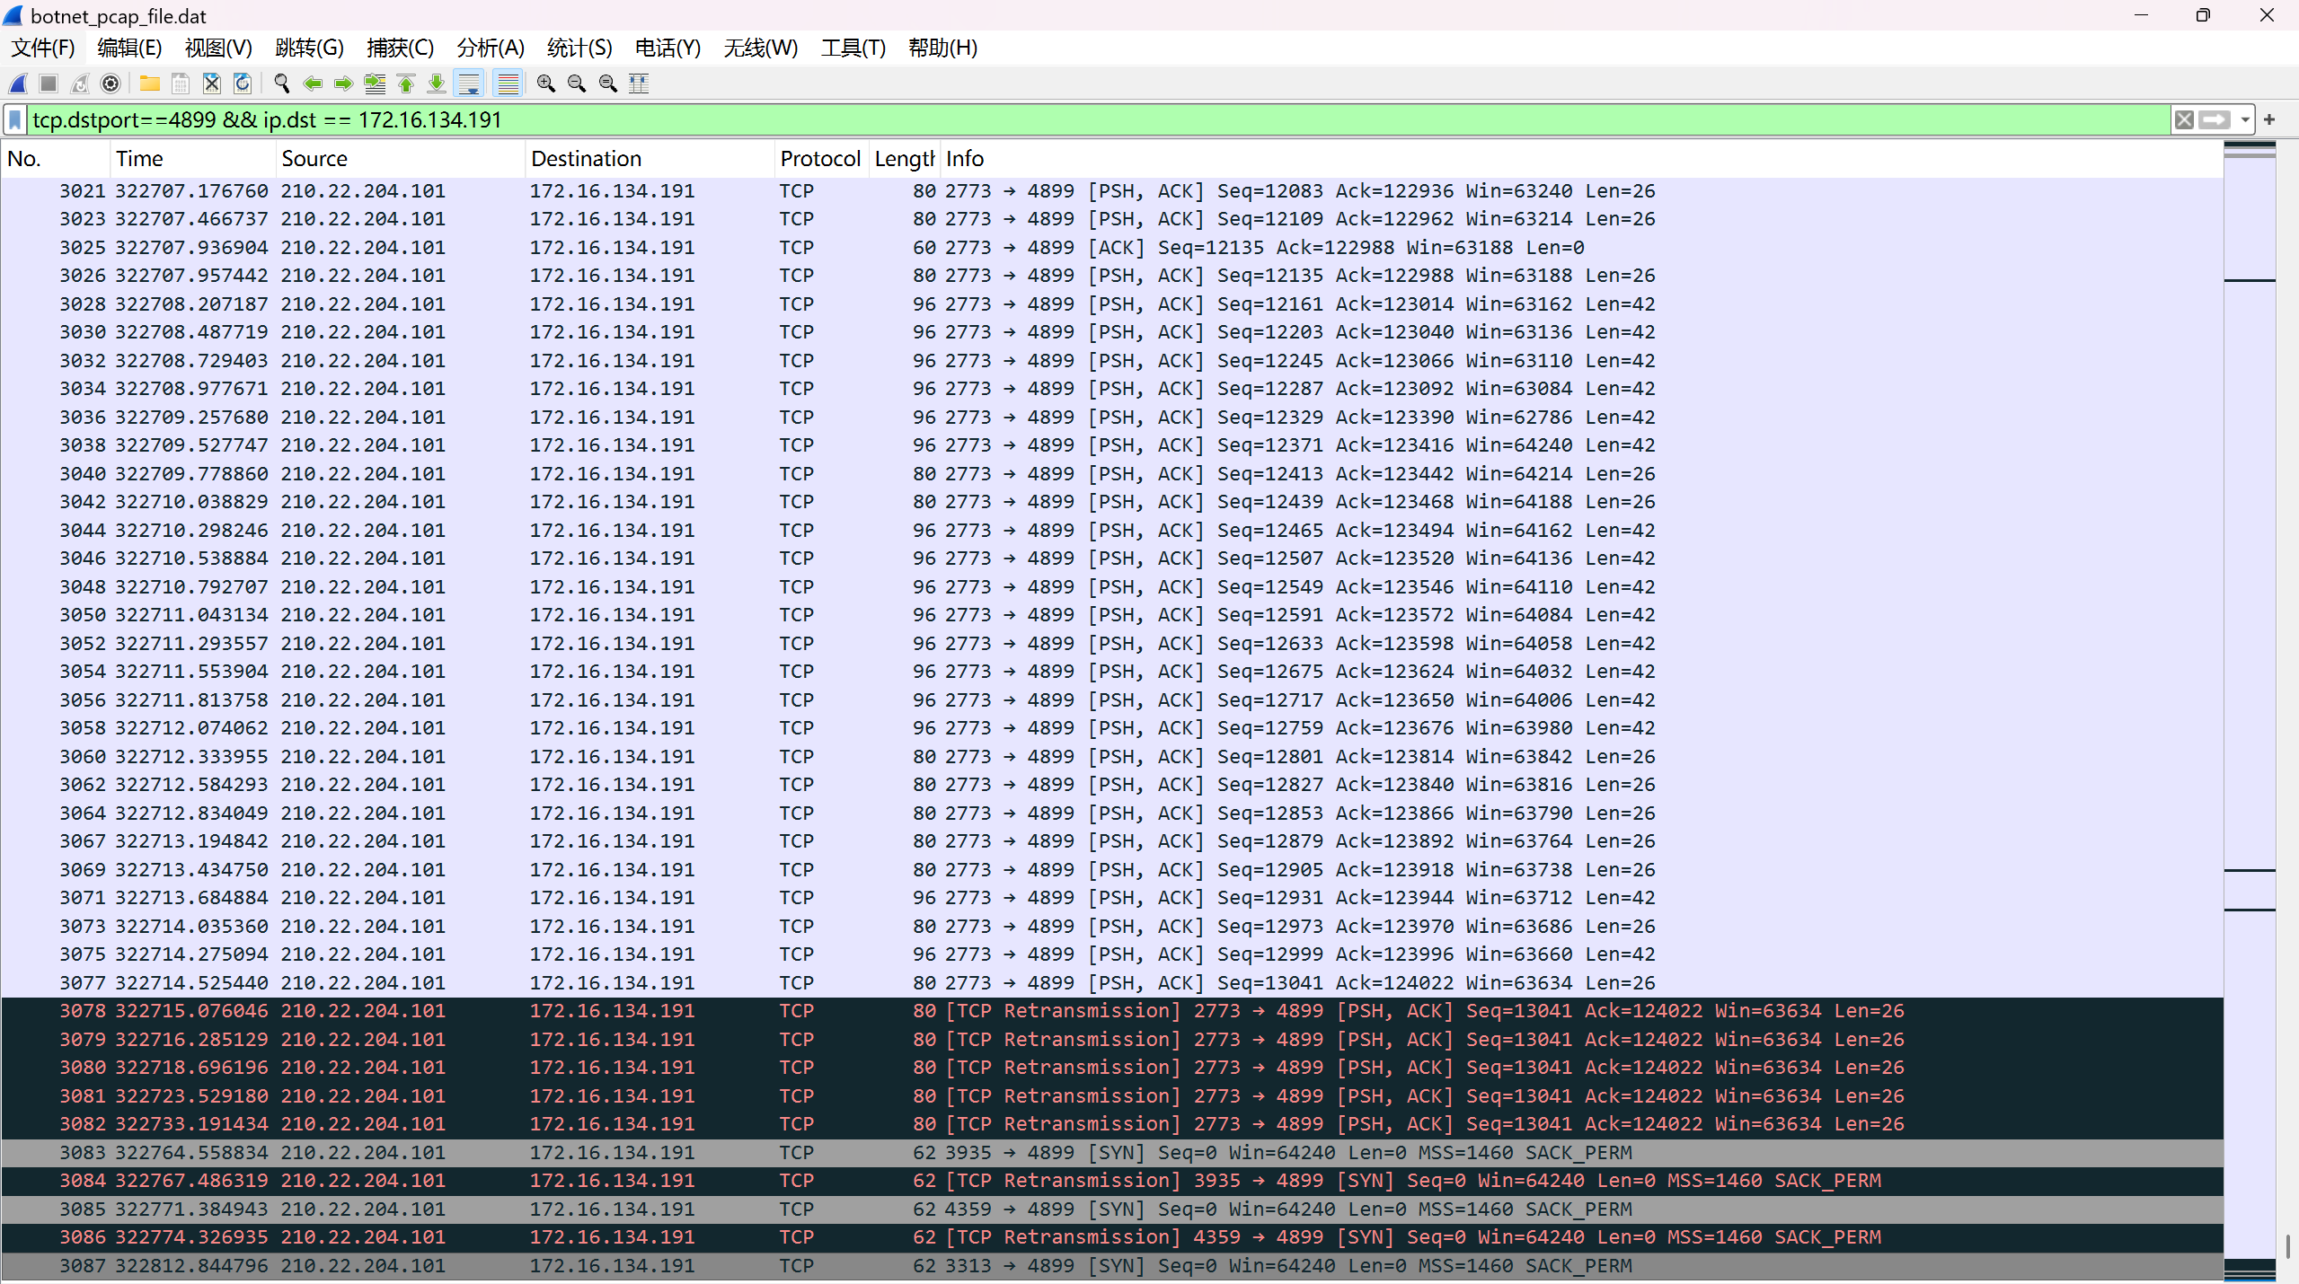Expand recent display filter history dropdown
The height and width of the screenshot is (1284, 2299).
coord(2245,119)
